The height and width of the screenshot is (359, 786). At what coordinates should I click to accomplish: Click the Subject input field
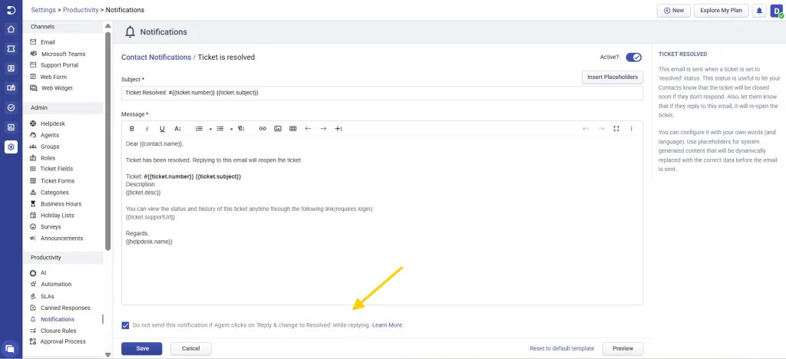(381, 93)
